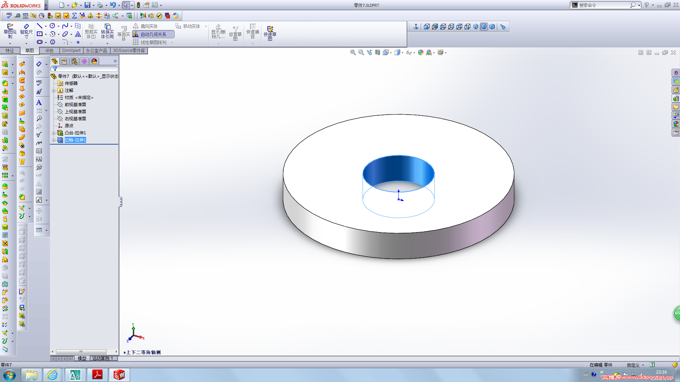The image size is (680, 382).
Task: Click the Zoom to Fit magnifier icon
Action: (x=353, y=52)
